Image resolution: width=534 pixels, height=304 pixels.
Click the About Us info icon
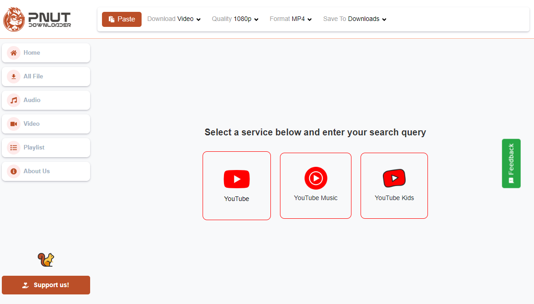point(14,171)
